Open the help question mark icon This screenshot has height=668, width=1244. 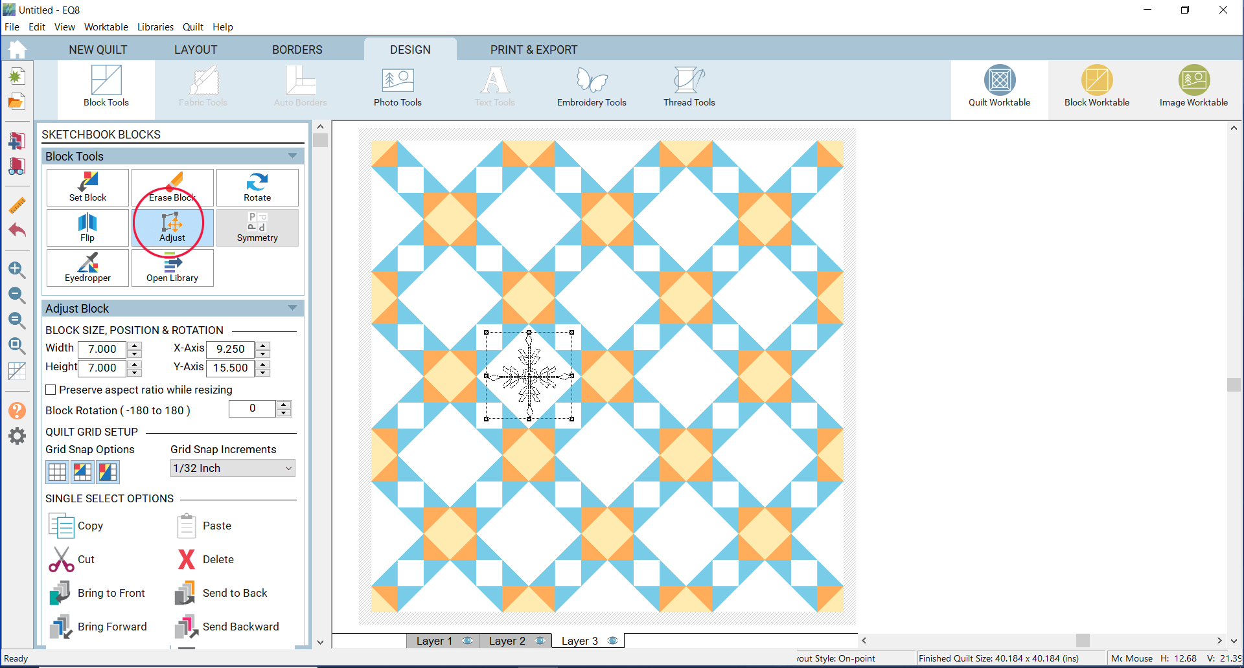pyautogui.click(x=17, y=411)
